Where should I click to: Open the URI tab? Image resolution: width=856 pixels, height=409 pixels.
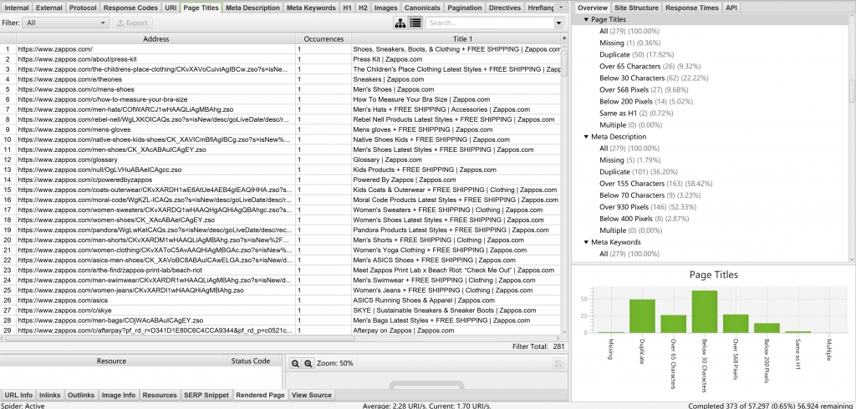pos(171,8)
